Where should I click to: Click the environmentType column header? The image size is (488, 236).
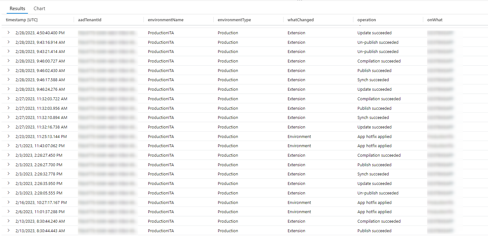(x=234, y=20)
